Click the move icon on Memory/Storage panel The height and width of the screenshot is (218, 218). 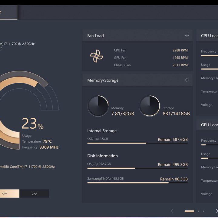[x=187, y=80]
